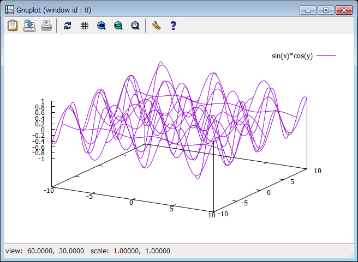Replot using the refresh arrows icon
This screenshot has height=262, width=358.
coord(68,26)
